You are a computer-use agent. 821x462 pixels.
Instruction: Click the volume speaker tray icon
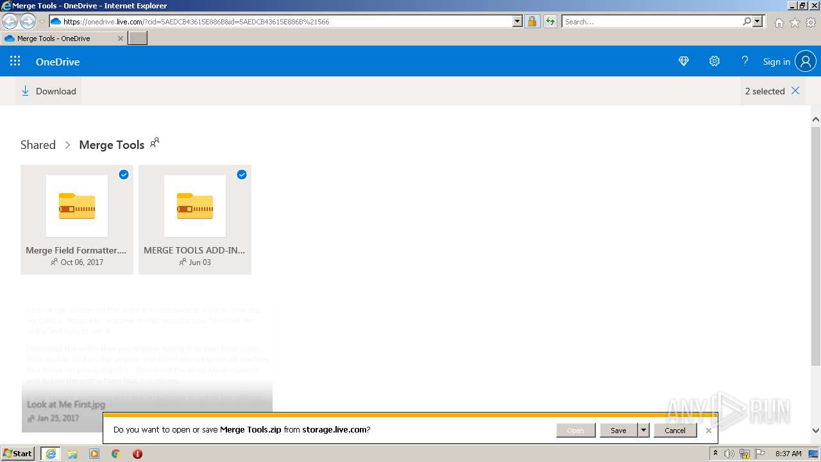(x=729, y=454)
